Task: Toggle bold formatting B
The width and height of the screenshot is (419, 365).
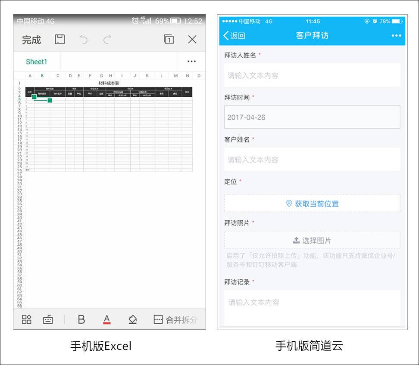Action: click(x=81, y=319)
